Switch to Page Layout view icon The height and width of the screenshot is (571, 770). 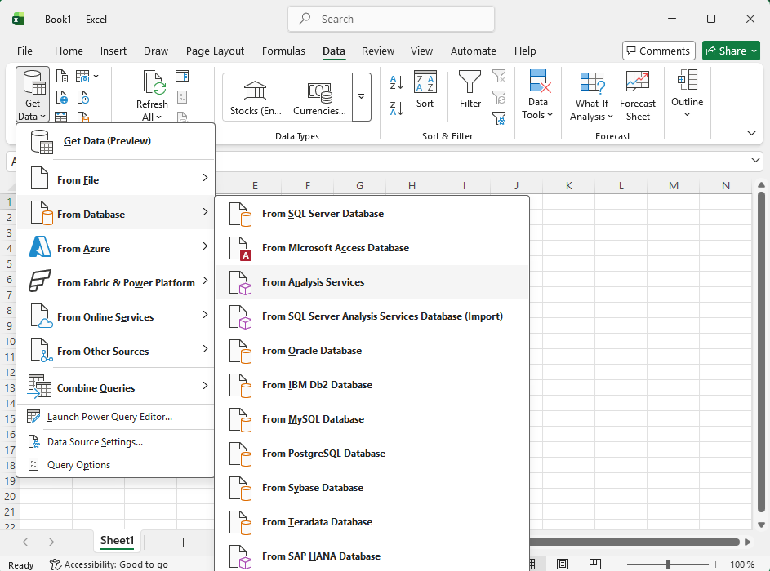[x=563, y=564]
